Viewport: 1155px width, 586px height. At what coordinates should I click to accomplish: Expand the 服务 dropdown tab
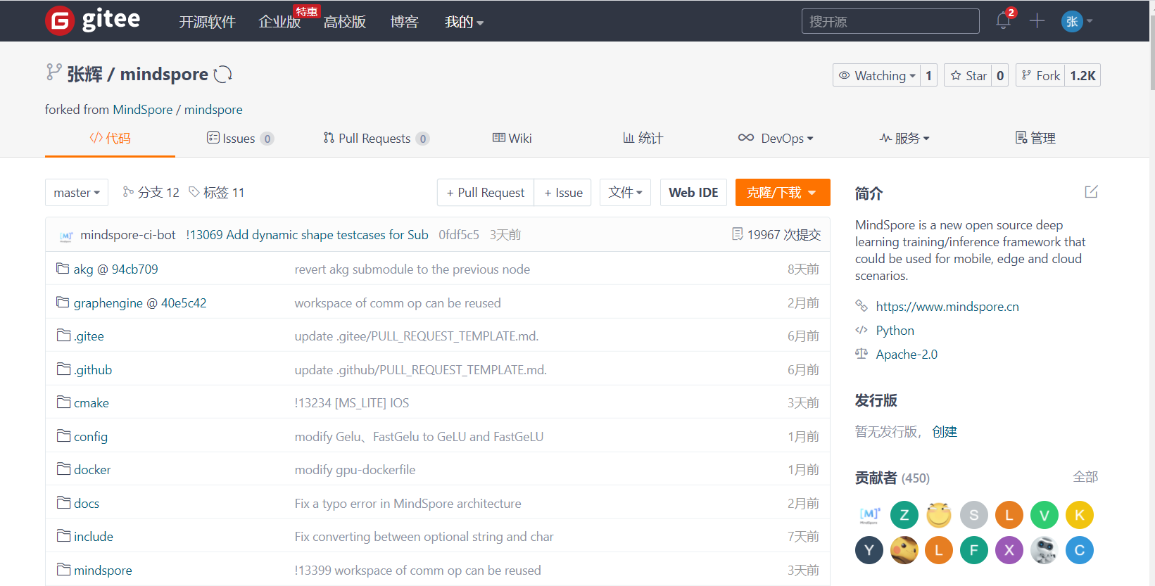pos(904,139)
